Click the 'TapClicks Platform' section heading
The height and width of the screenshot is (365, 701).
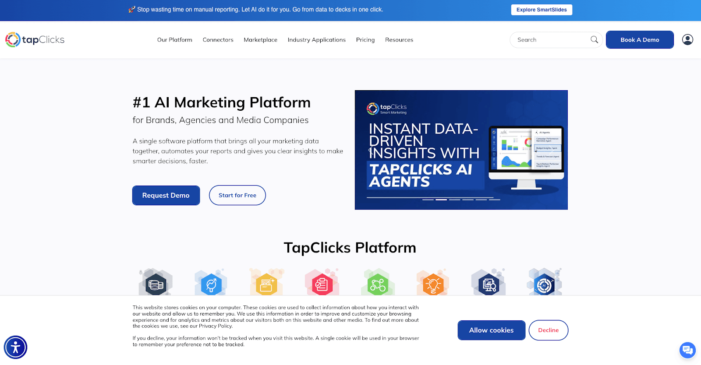click(x=350, y=248)
